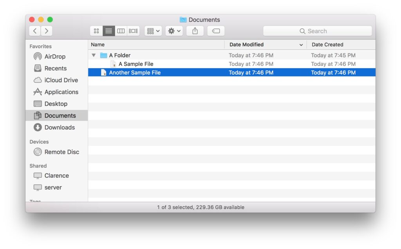
Task: Sort files by the Name column
Action: [97, 44]
